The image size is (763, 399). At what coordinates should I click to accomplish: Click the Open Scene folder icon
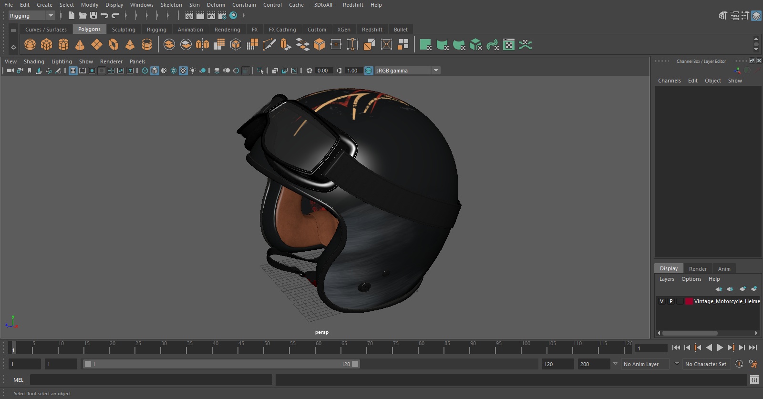[x=82, y=16]
